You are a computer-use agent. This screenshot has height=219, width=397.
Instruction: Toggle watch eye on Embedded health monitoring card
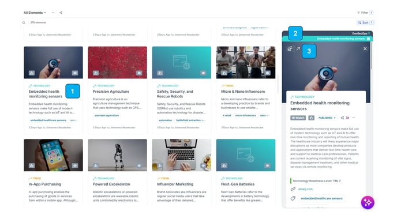75,73
